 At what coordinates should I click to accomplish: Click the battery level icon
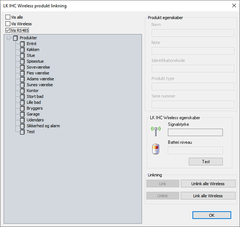(155, 149)
